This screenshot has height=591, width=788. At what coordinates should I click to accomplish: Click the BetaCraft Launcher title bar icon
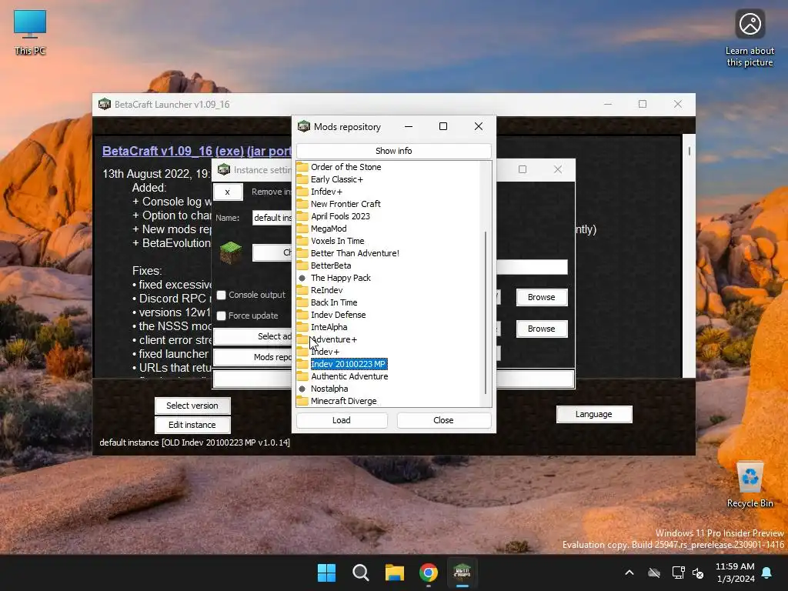(105, 104)
